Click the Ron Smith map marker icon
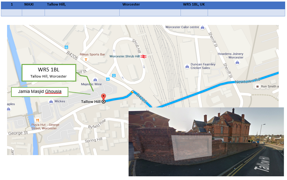The height and width of the screenshot is (180, 287). click(x=257, y=87)
